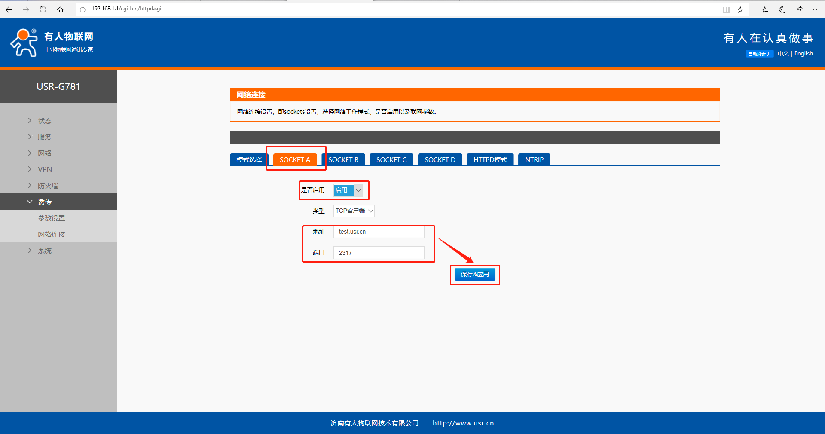This screenshot has height=434, width=825.
Task: Open reading view icon in address bar
Action: [x=726, y=9]
